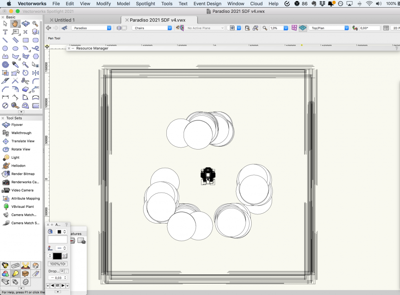Activate the Mirror tool
Screen dimensions: 400x295
(x=36, y=73)
